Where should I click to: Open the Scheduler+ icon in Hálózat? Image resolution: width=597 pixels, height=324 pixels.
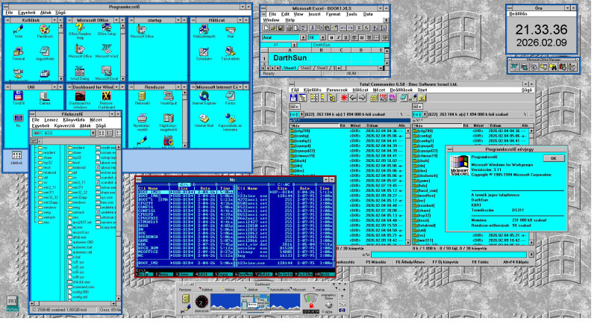pyautogui.click(x=204, y=54)
